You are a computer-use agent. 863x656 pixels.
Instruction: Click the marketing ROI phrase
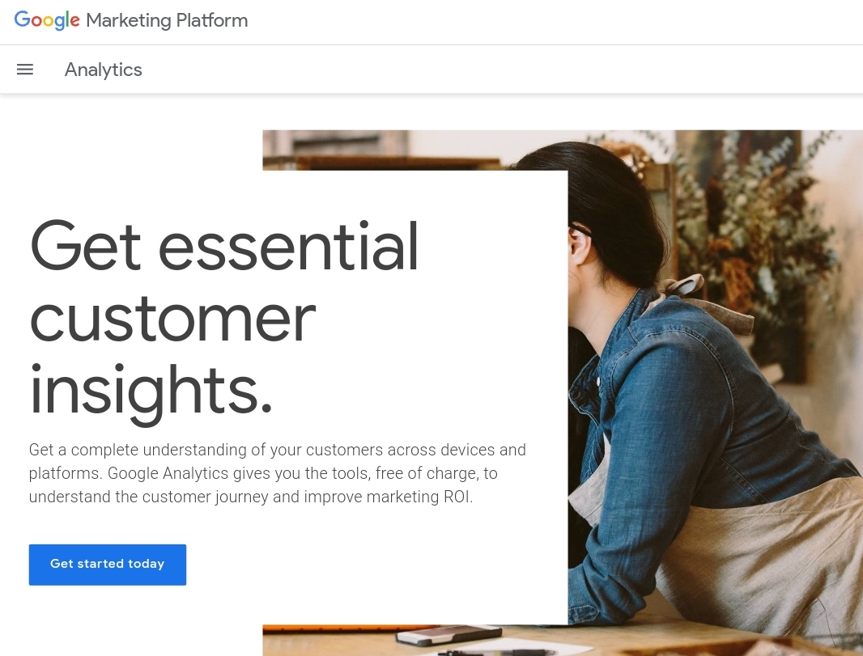click(x=419, y=497)
